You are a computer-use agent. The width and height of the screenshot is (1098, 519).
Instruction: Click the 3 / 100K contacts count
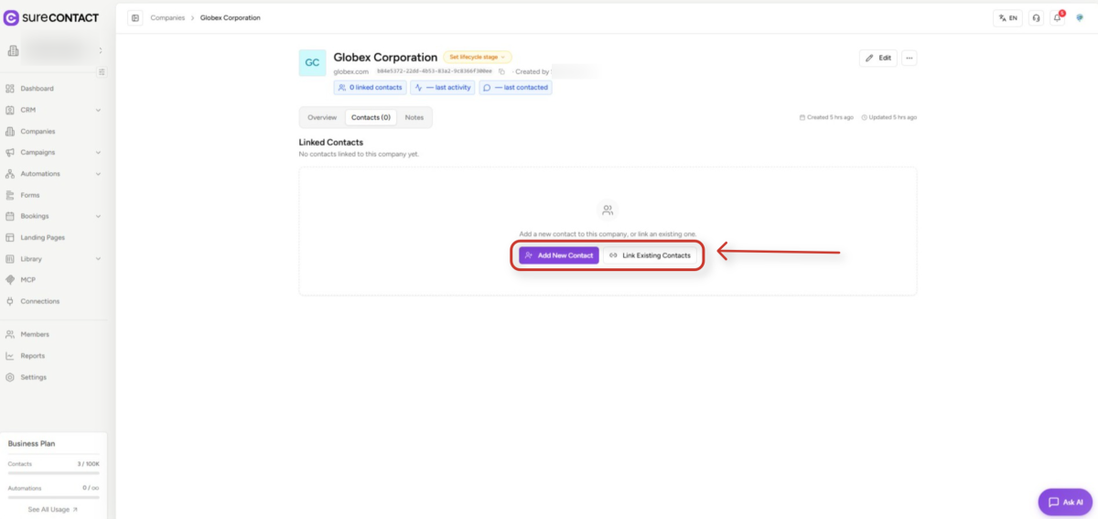(88, 464)
